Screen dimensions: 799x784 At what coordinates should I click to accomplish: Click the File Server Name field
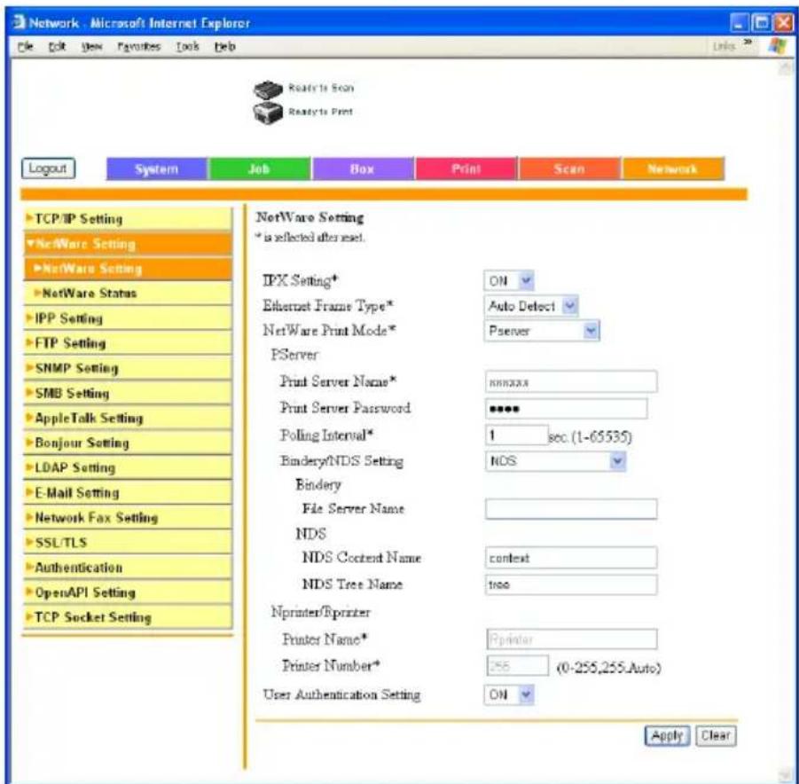point(571,509)
